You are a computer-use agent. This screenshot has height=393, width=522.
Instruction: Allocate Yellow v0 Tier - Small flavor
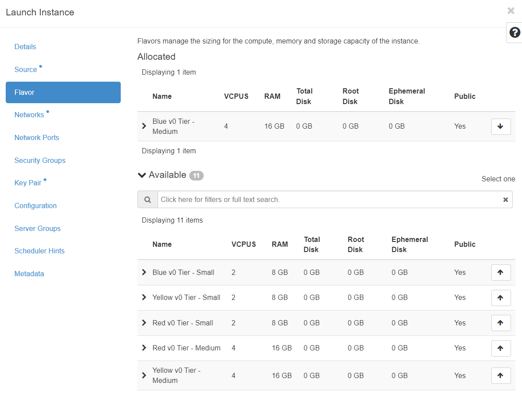pyautogui.click(x=500, y=298)
